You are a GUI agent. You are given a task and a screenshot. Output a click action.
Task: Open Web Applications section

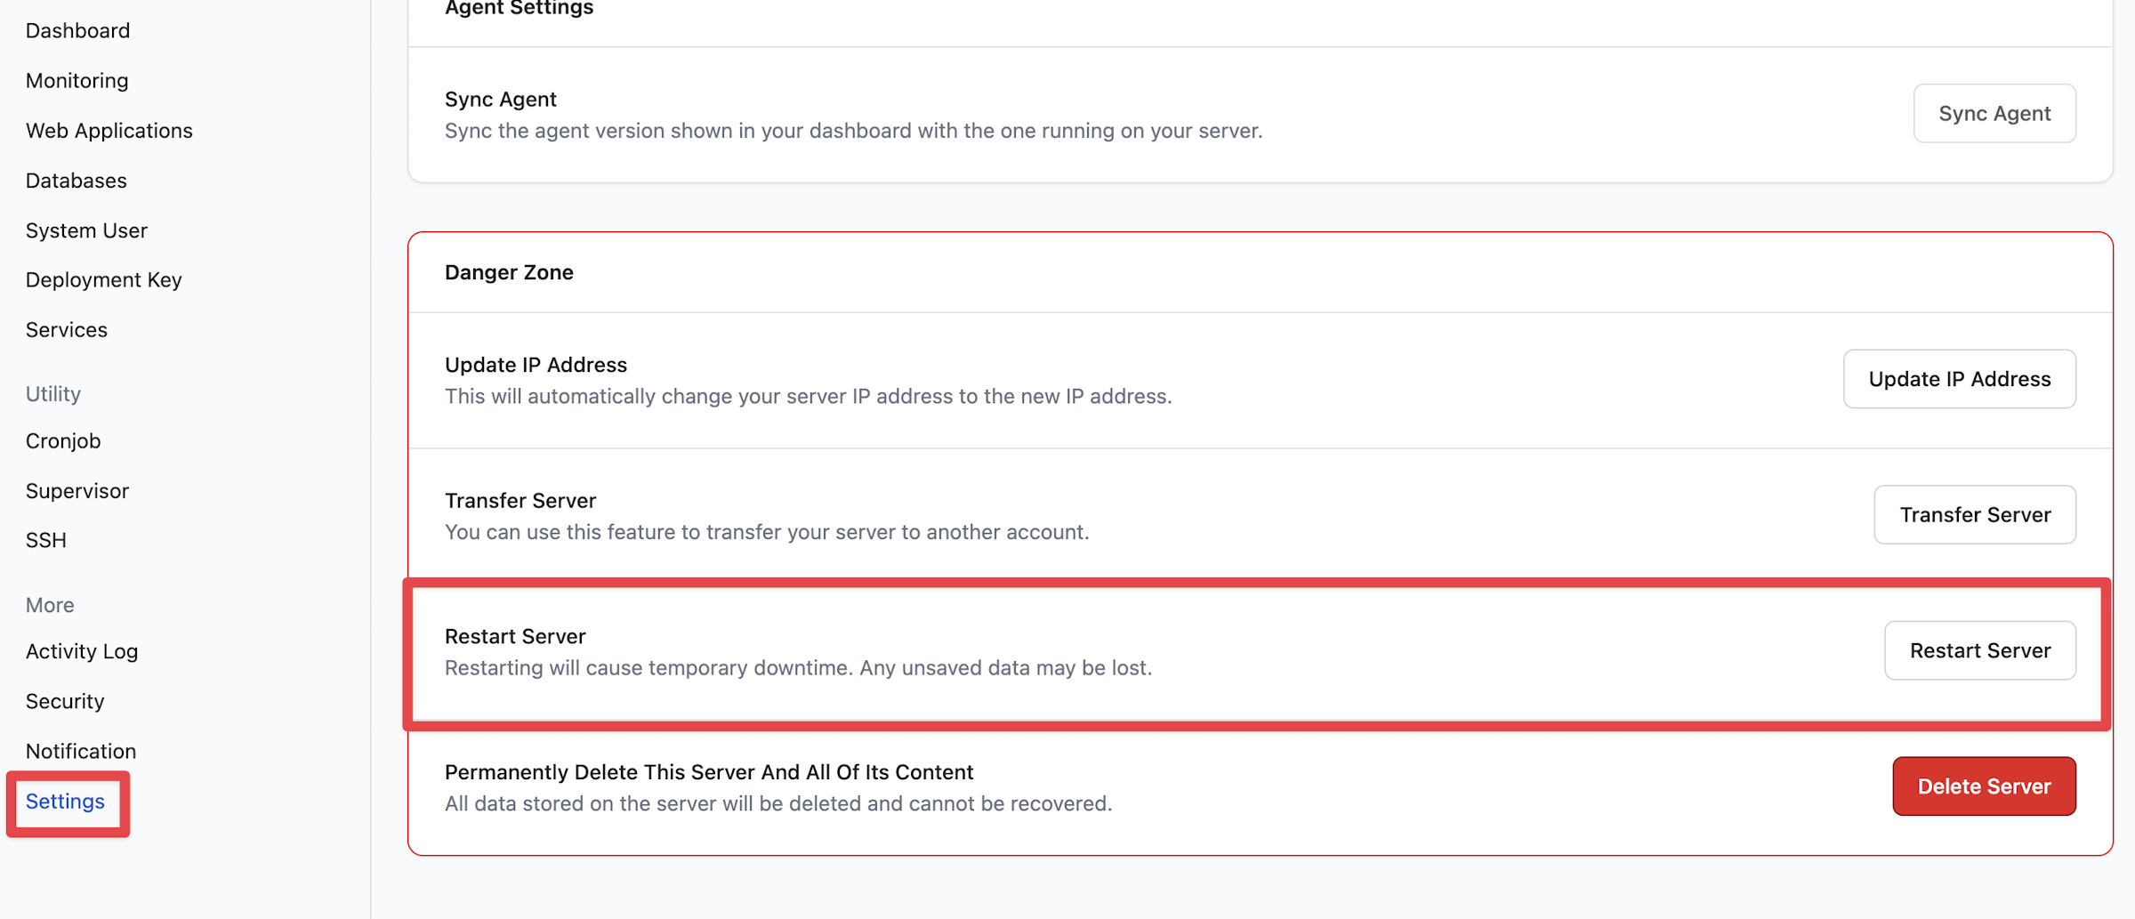[x=109, y=130]
